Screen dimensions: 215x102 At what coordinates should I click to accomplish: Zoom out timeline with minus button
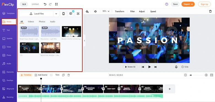(186, 75)
